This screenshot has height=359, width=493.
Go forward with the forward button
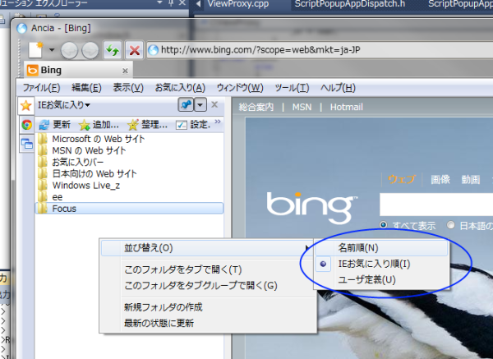click(x=90, y=50)
